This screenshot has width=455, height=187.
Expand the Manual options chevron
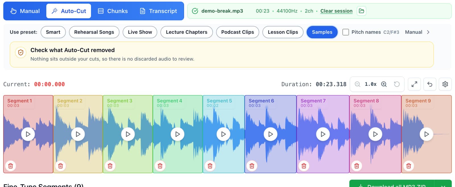tap(428, 32)
